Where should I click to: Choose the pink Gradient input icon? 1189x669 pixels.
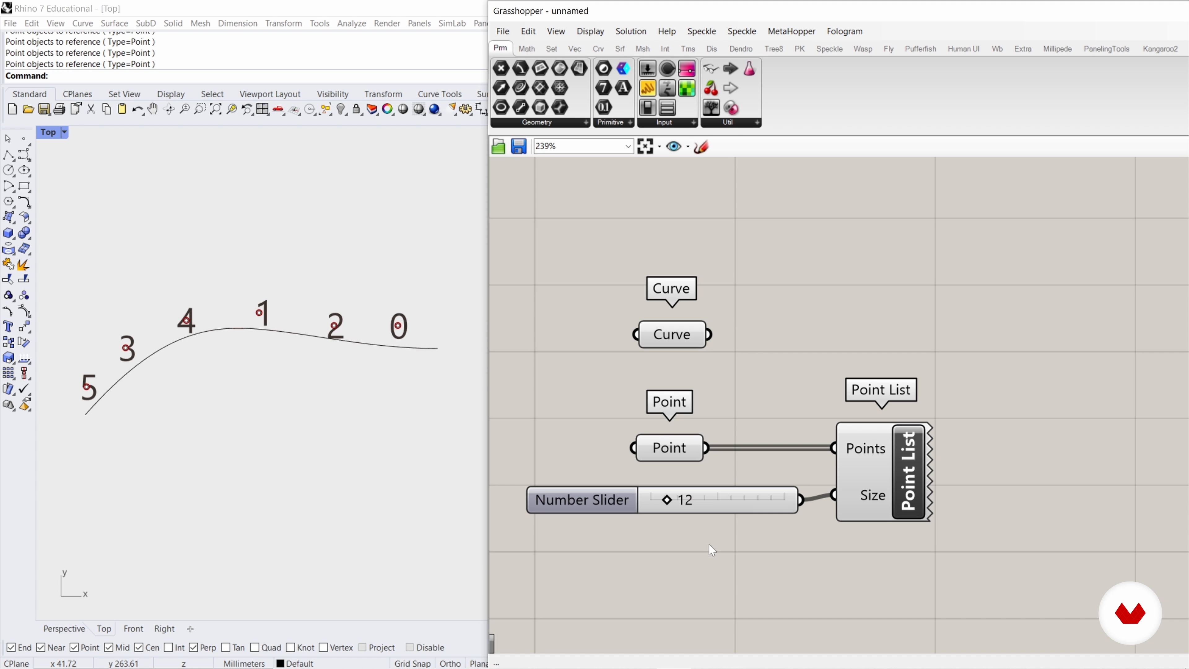click(x=687, y=68)
